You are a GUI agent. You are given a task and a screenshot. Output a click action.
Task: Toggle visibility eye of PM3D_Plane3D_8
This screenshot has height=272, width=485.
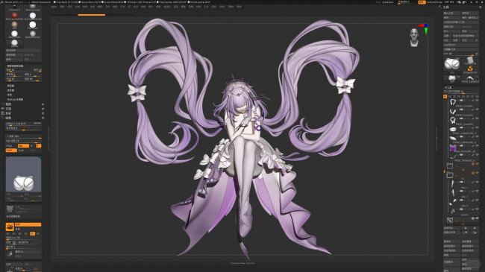(477, 155)
